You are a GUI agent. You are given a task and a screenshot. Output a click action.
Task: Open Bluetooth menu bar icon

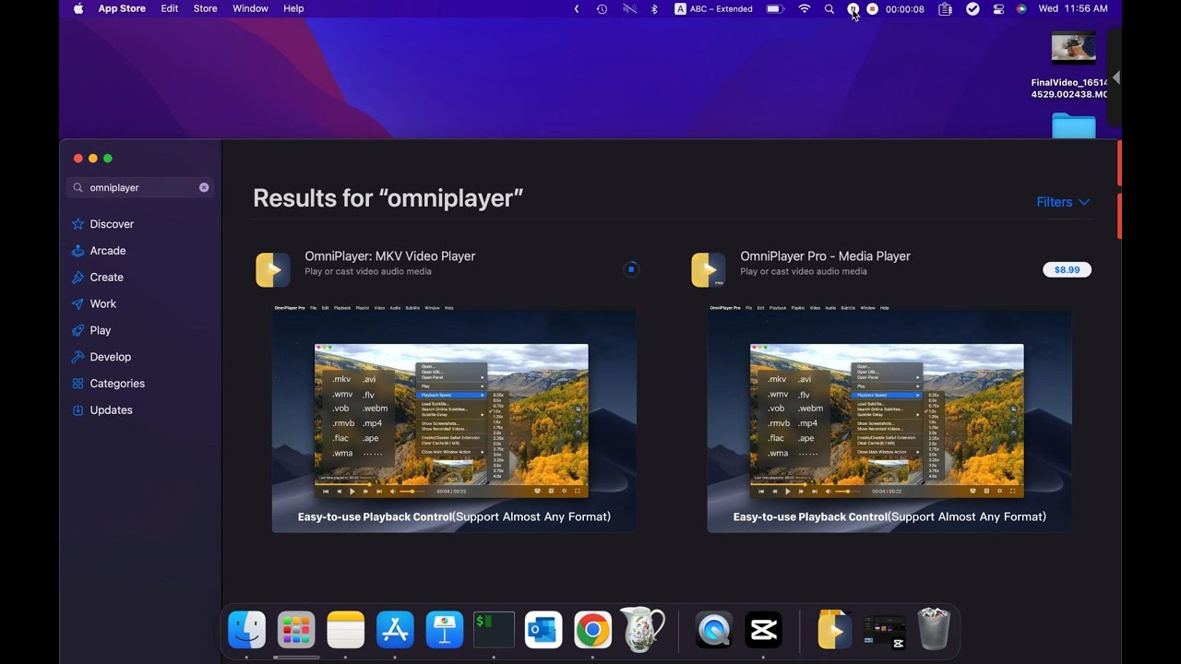tap(654, 8)
